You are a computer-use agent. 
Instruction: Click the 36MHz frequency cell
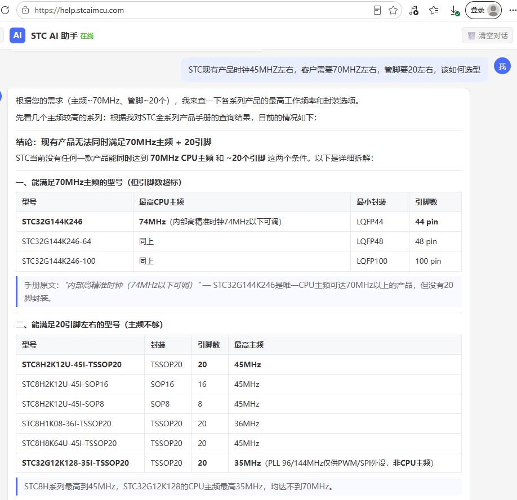(345, 424)
